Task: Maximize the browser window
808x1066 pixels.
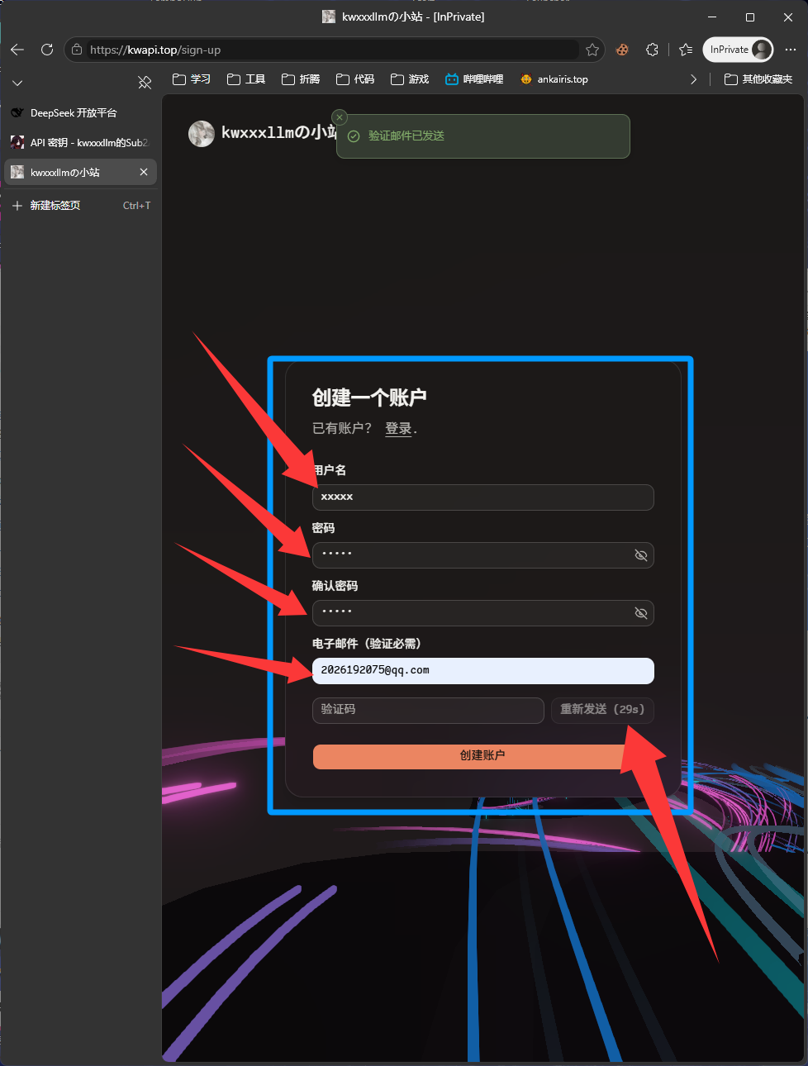Action: pos(750,17)
